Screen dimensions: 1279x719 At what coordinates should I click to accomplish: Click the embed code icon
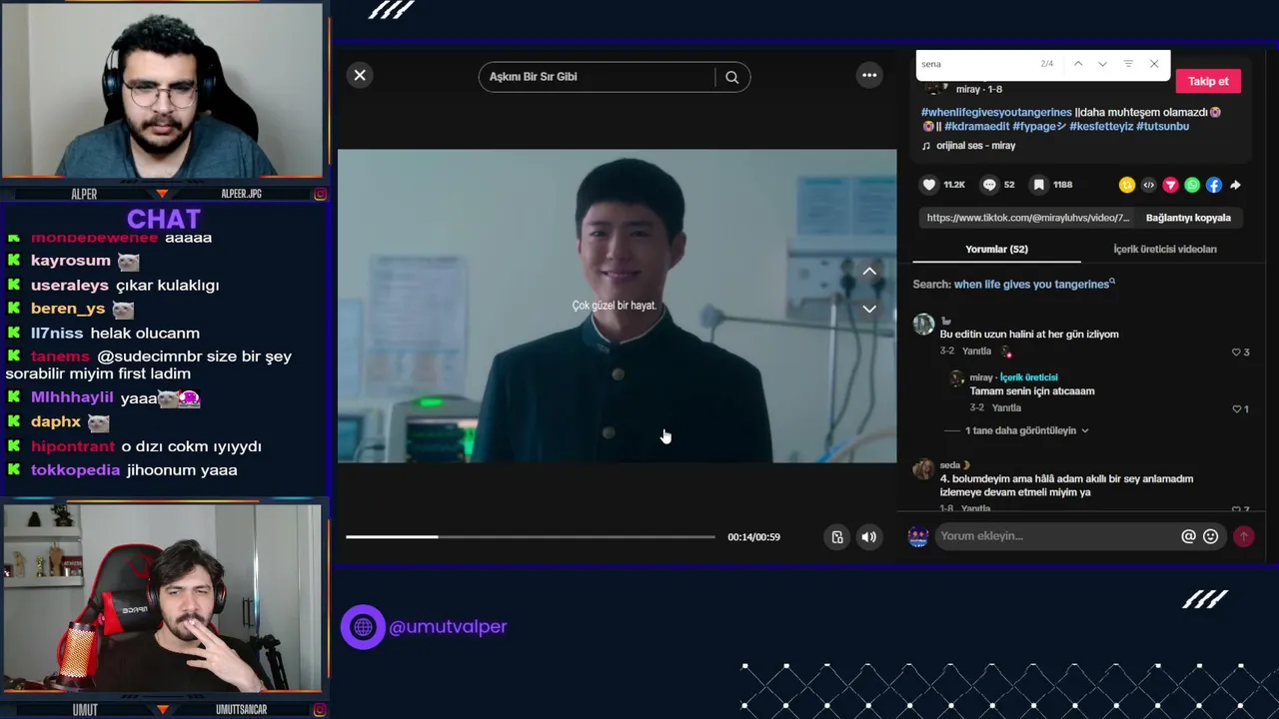coord(1149,185)
